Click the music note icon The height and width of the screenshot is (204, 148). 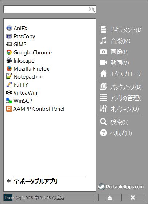point(104,41)
